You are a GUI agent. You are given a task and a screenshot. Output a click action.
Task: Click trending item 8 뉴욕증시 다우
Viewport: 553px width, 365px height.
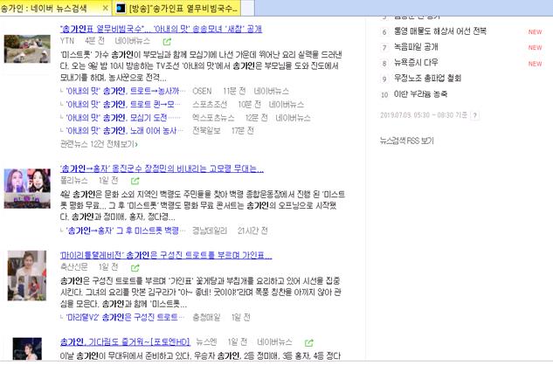[x=420, y=63]
